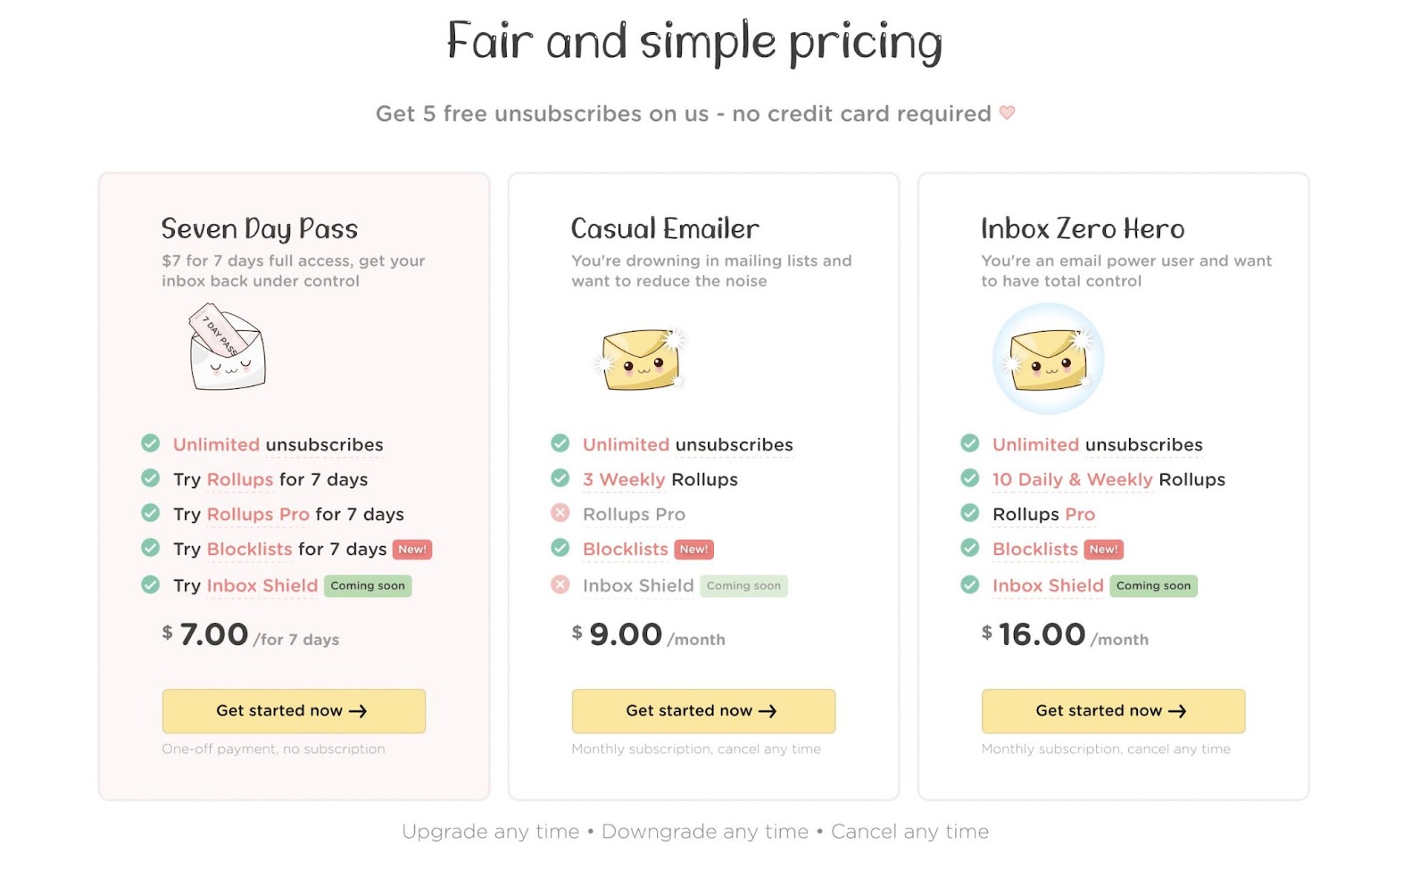The height and width of the screenshot is (878, 1428).
Task: Click Unlimited unsubscribes link in Casual Emailer
Action: pos(688,444)
